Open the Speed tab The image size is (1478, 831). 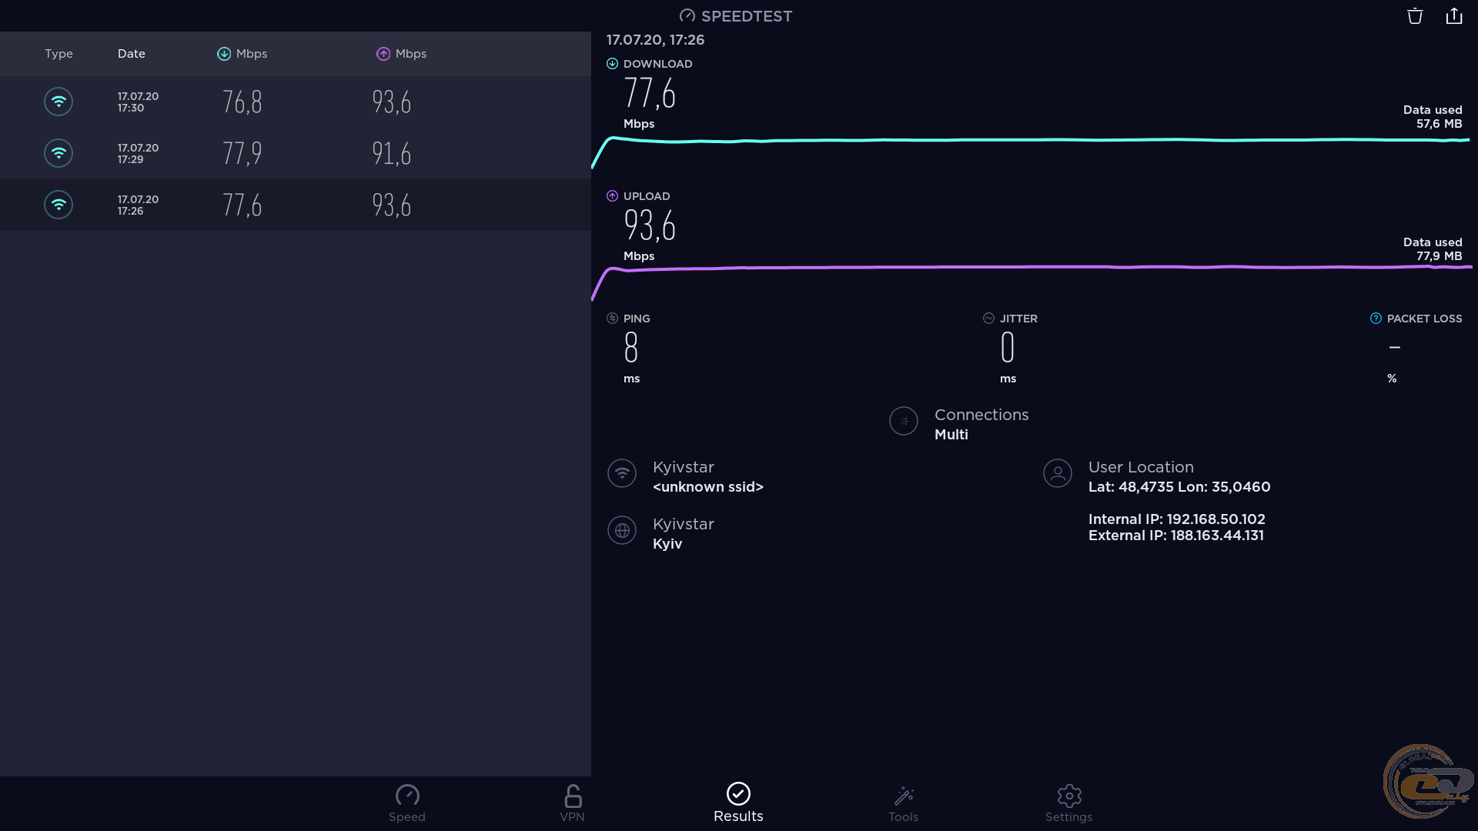(406, 803)
